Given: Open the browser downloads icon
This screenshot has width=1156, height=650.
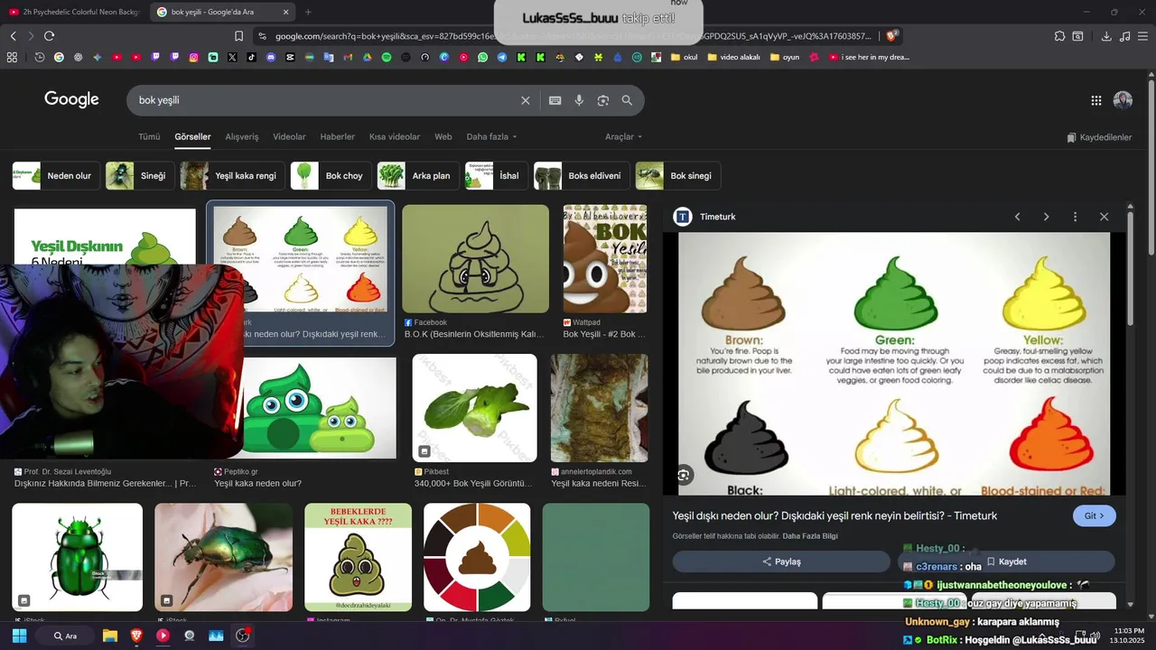Looking at the screenshot, I should [x=1106, y=36].
